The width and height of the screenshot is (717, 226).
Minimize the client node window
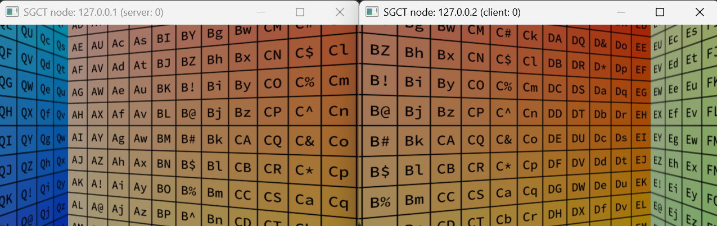(x=621, y=12)
